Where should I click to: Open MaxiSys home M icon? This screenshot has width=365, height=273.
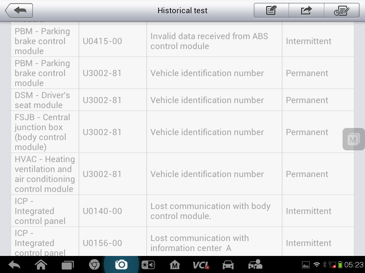click(175, 264)
